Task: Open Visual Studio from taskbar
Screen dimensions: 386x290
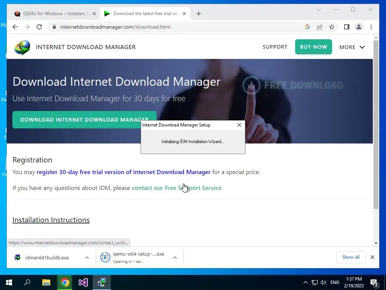Action: pyautogui.click(x=83, y=282)
